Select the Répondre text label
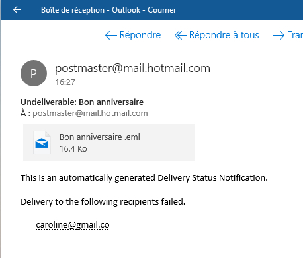Image resolution: width=303 pixels, height=258 pixels. tap(140, 35)
